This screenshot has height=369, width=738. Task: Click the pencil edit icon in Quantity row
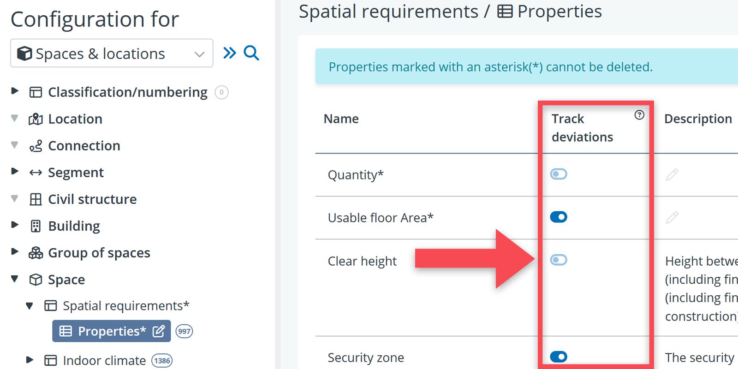(672, 174)
